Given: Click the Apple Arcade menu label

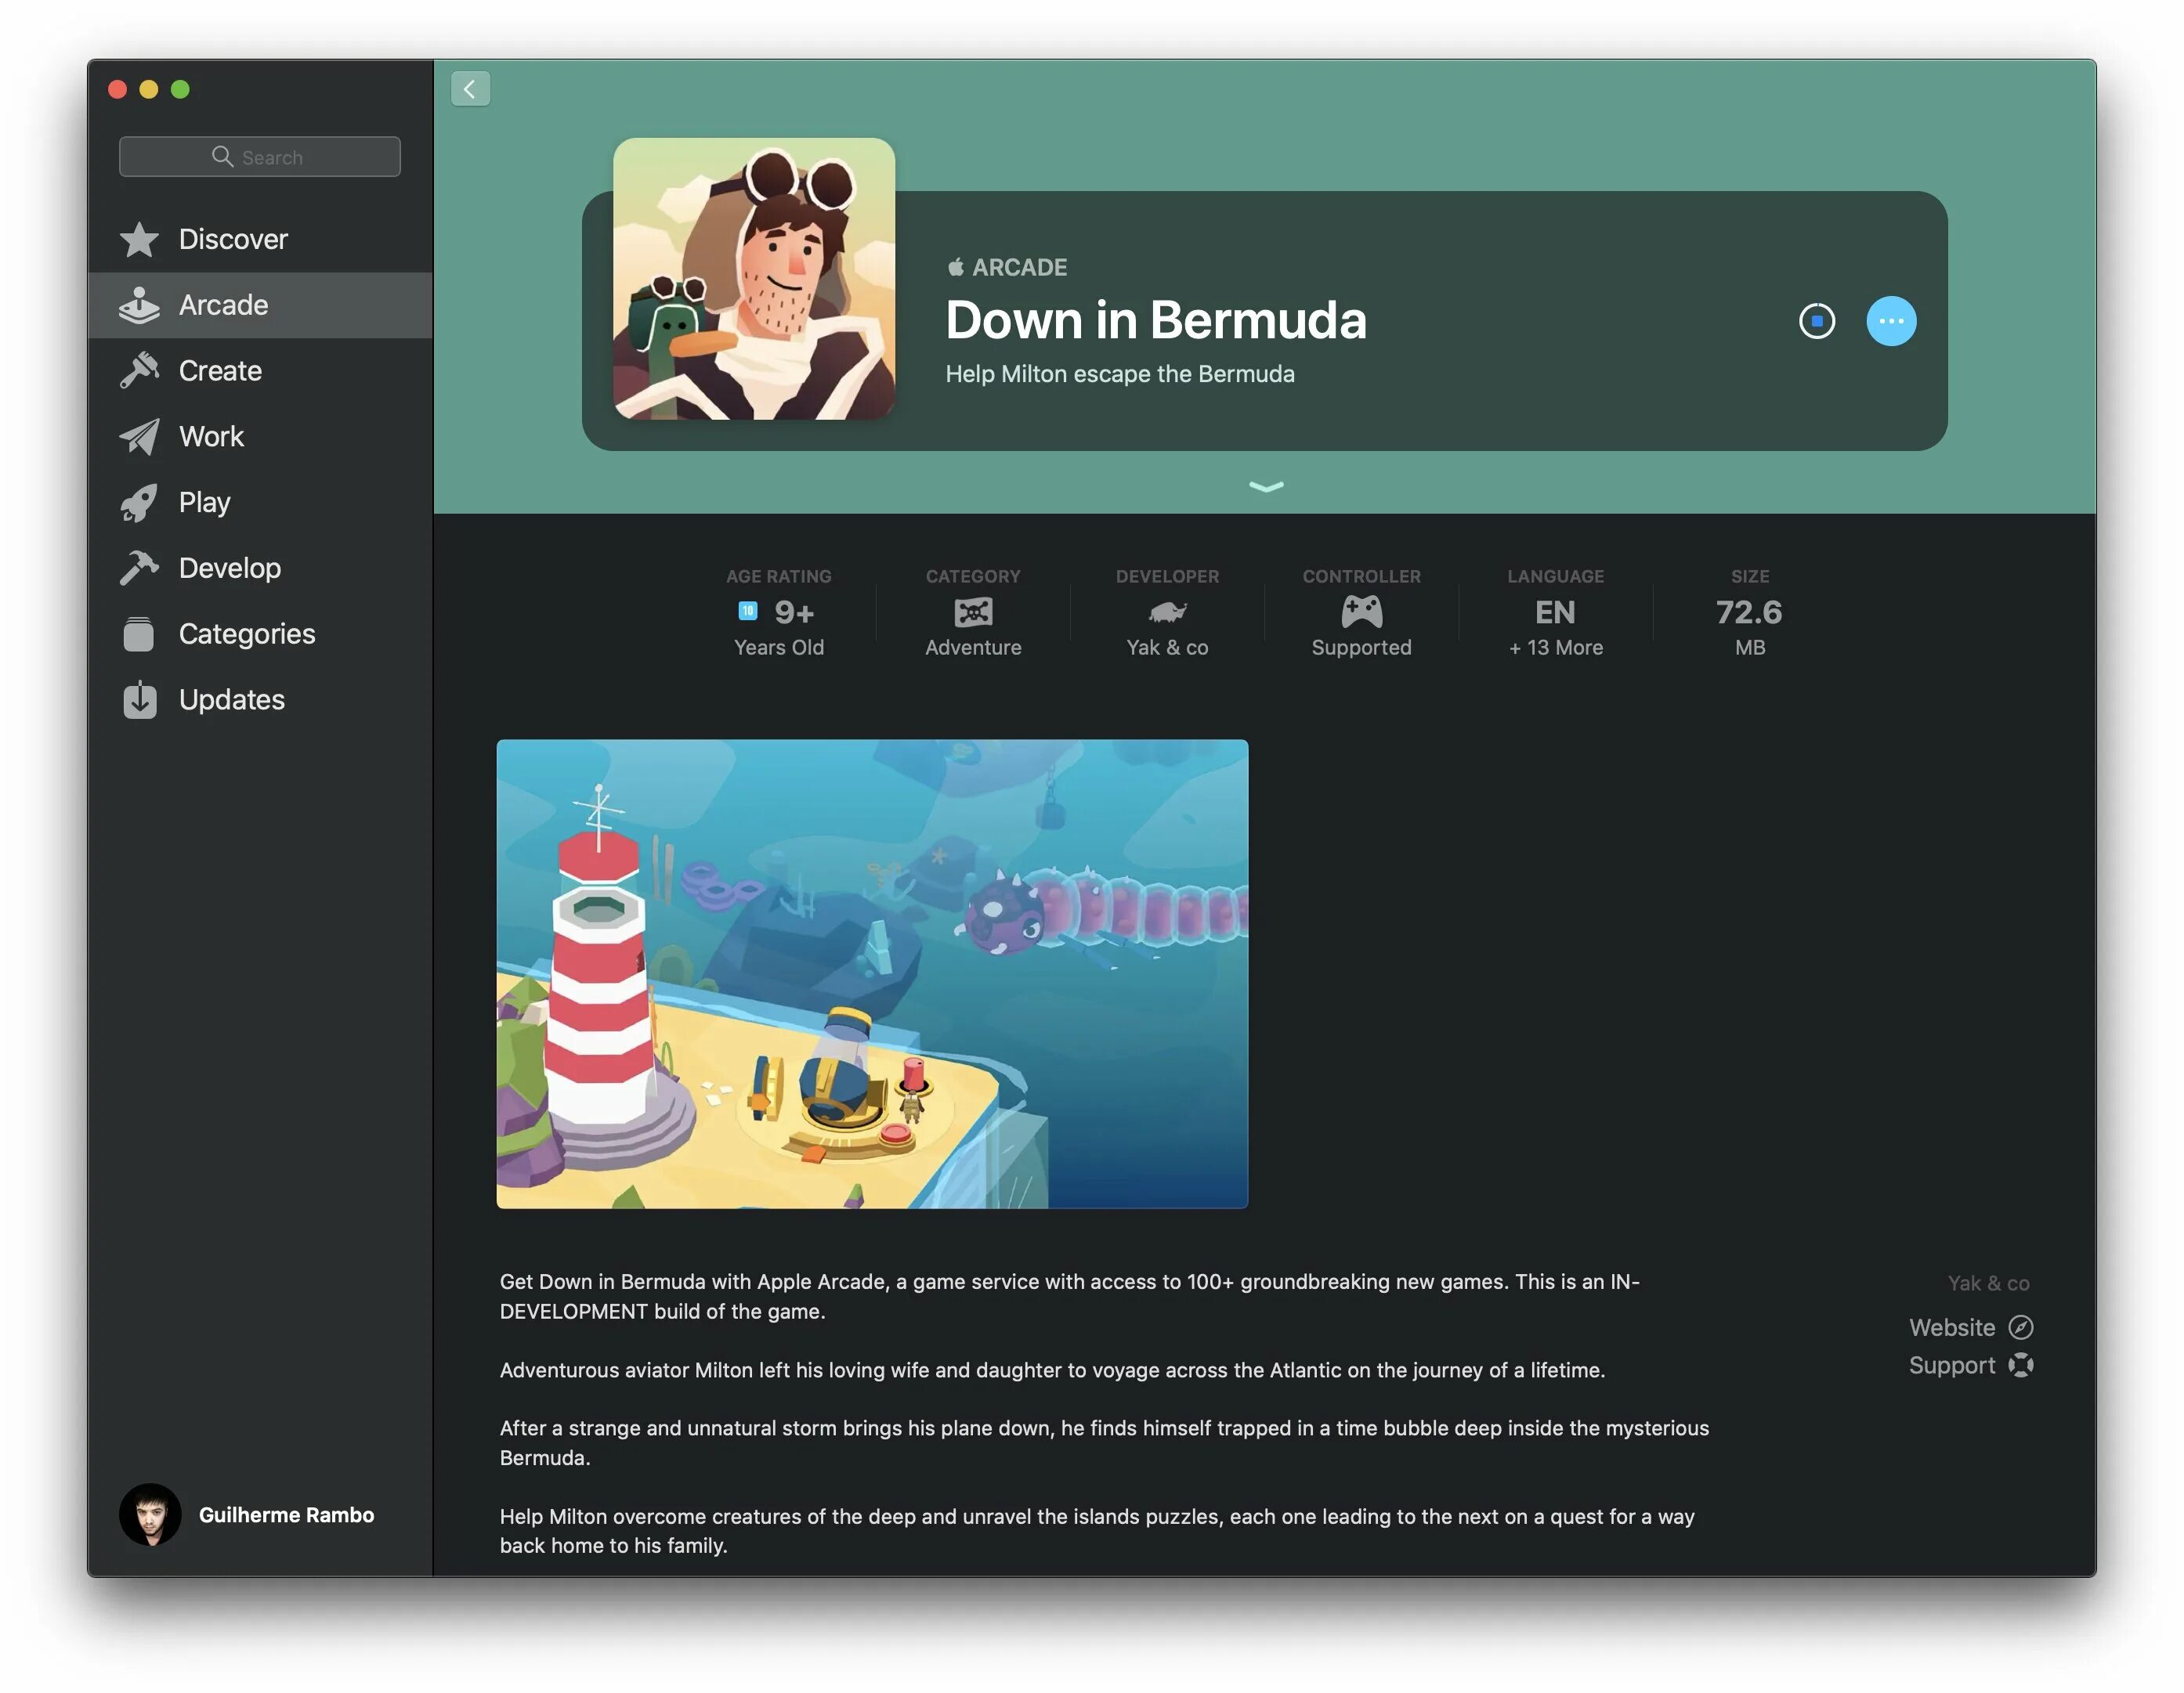Looking at the screenshot, I should pyautogui.click(x=222, y=303).
